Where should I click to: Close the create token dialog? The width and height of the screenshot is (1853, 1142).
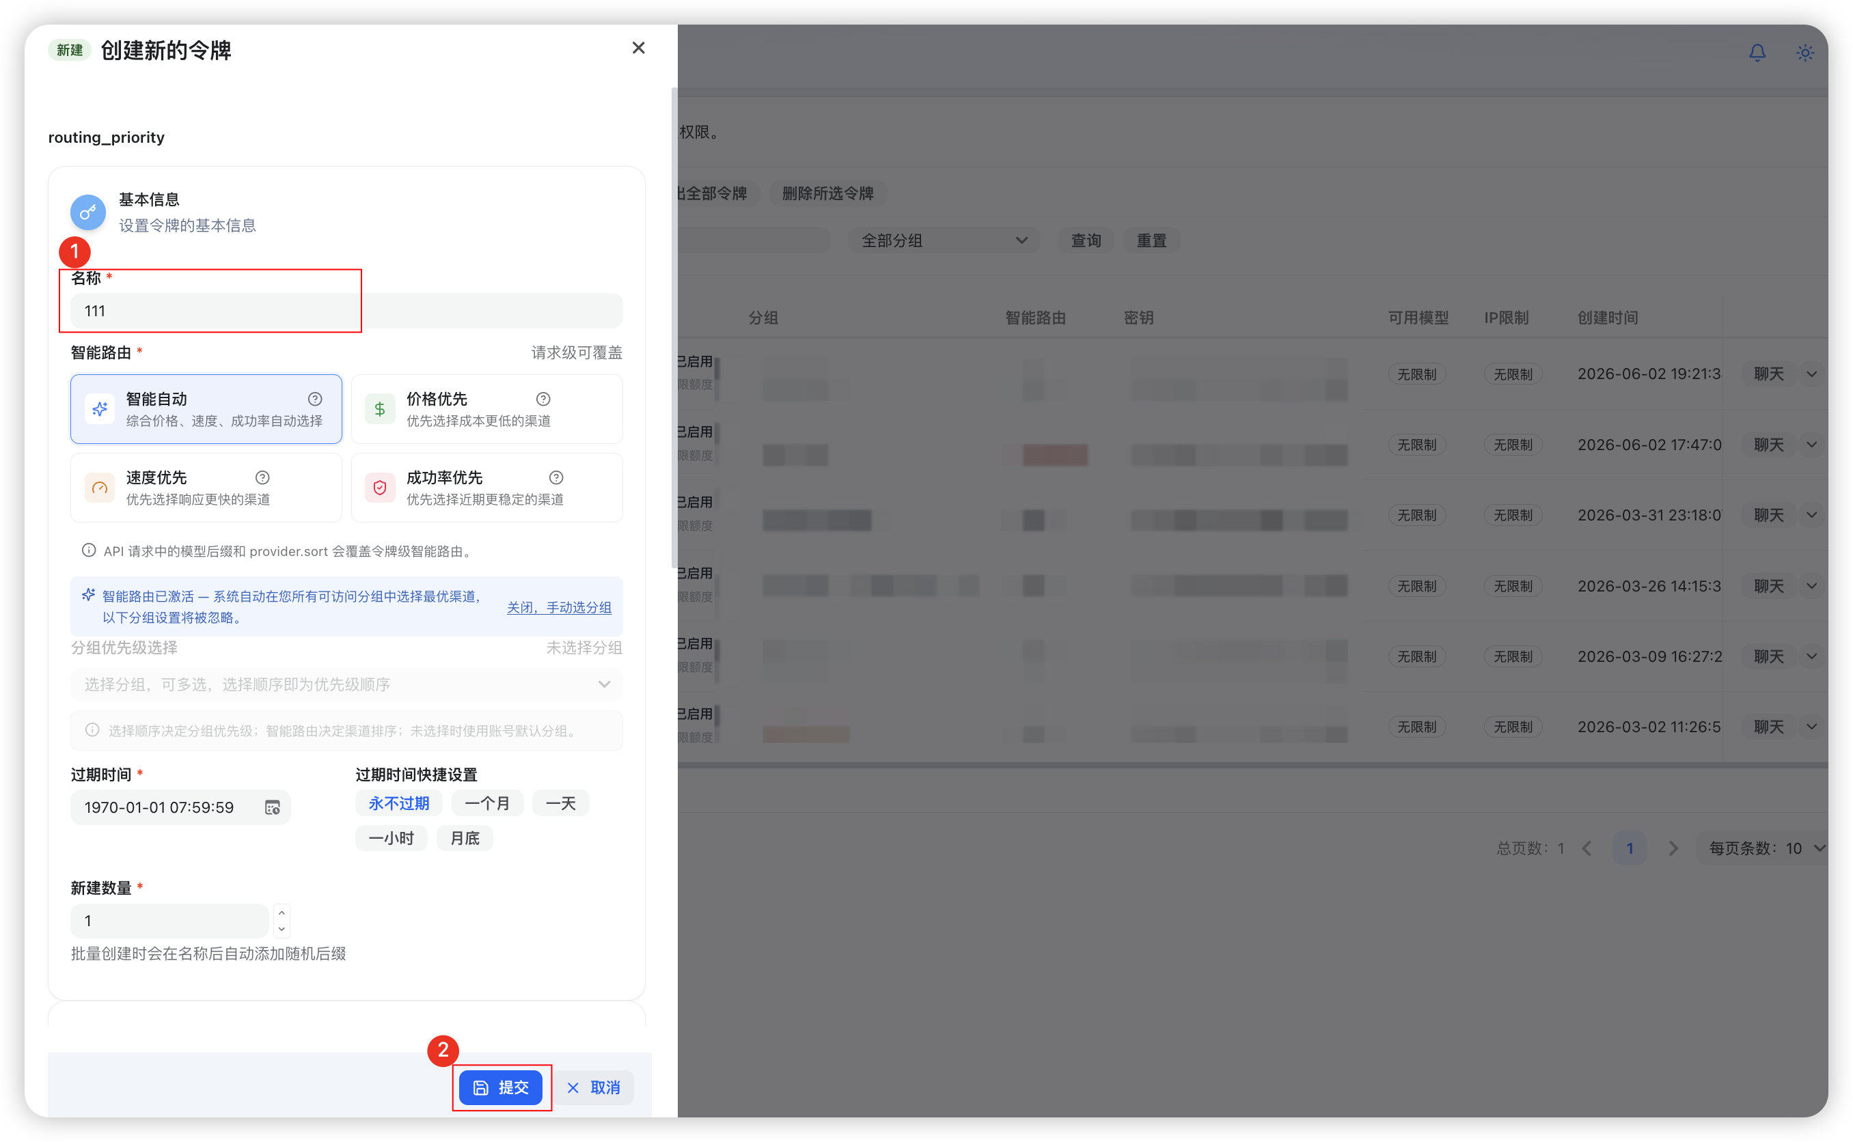[x=638, y=48]
